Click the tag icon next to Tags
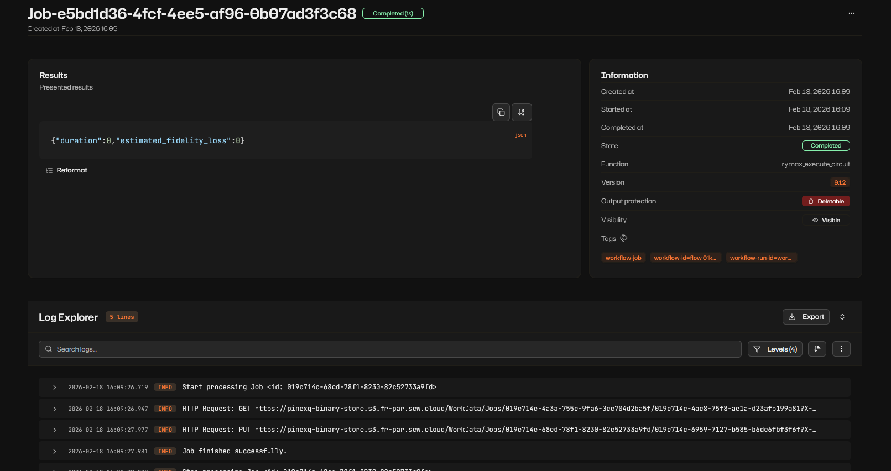This screenshot has width=891, height=471. click(x=624, y=238)
